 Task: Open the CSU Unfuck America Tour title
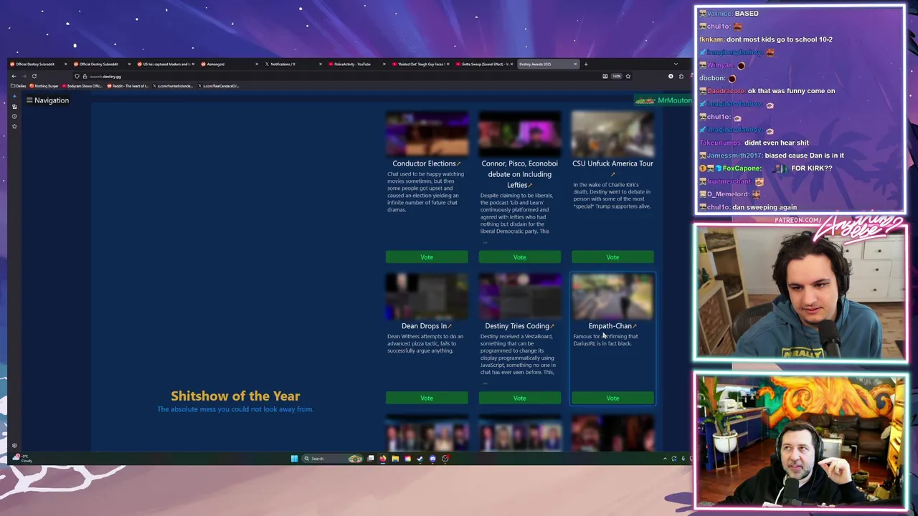coord(612,163)
